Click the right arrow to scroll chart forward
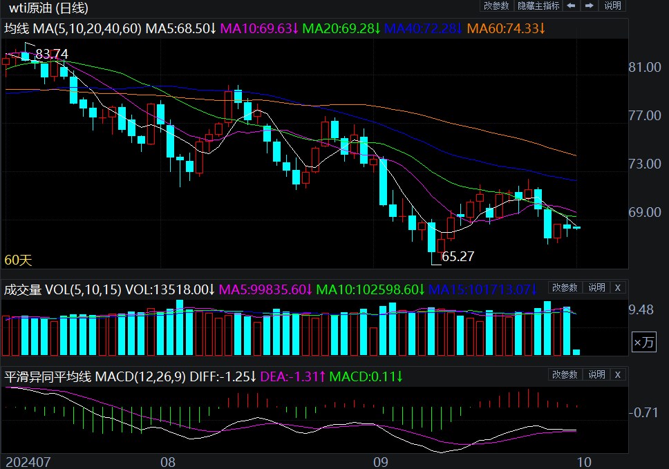Viewport: 669px width, 469px height. (590, 6)
